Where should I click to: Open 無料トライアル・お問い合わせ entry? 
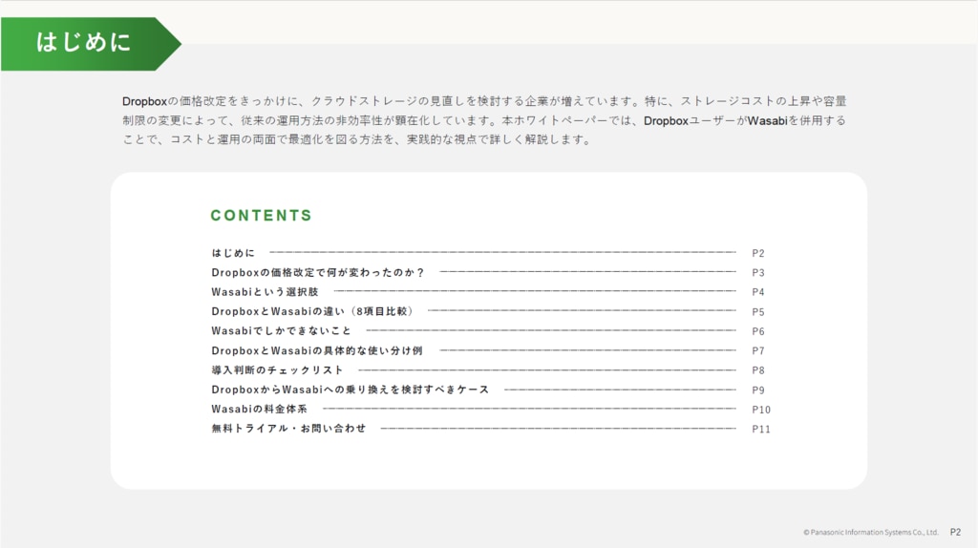(x=288, y=429)
